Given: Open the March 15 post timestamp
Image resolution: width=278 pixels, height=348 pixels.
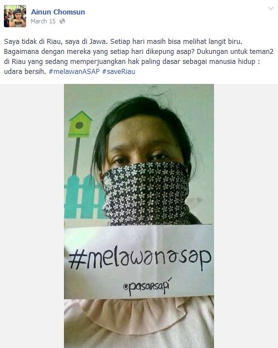Looking at the screenshot, I should click(x=43, y=21).
